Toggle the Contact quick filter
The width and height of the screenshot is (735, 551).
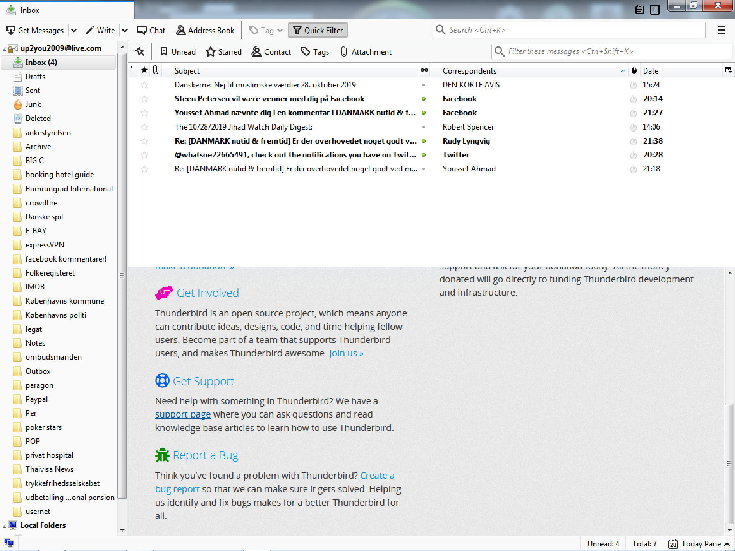[x=271, y=52]
